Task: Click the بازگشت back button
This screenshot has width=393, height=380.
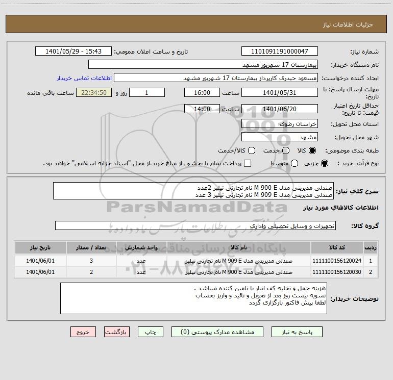Action: tap(117, 332)
